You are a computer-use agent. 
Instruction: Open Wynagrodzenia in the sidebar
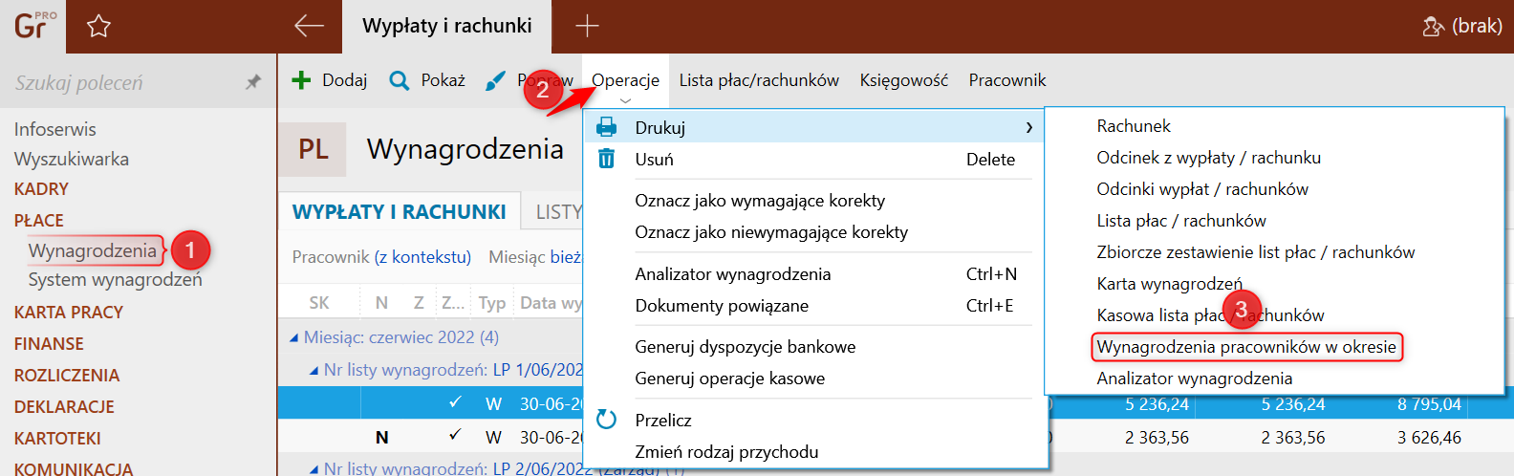click(x=92, y=250)
